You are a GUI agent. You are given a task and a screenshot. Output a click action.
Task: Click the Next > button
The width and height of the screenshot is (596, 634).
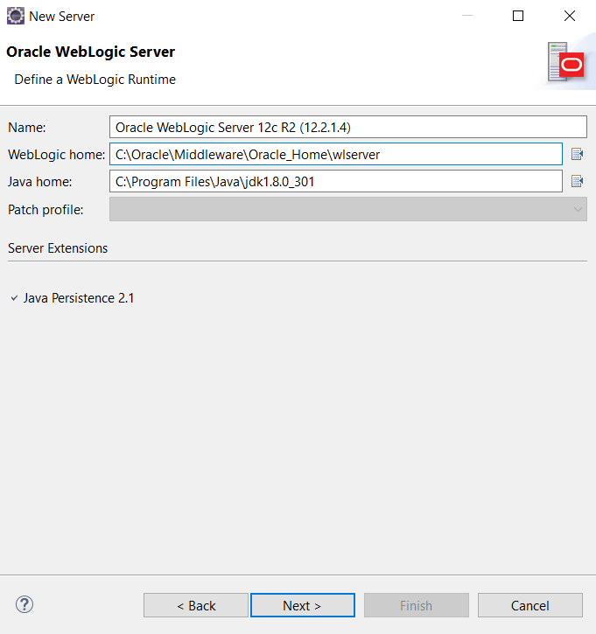303,605
